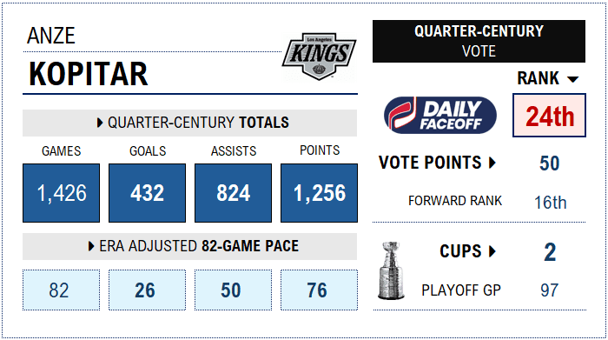
Task: Select the 24th rank box
Action: pos(549,116)
